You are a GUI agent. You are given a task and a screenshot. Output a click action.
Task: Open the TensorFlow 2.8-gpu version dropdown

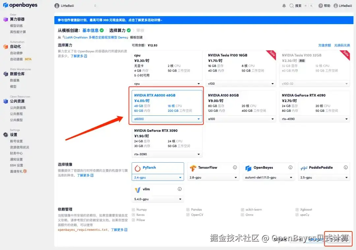pos(213,177)
